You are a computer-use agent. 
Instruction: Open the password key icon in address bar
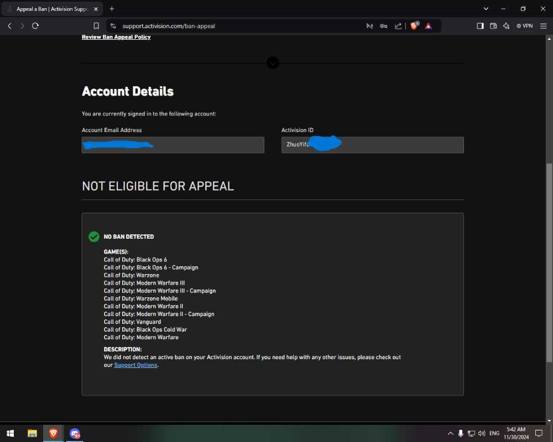(384, 26)
